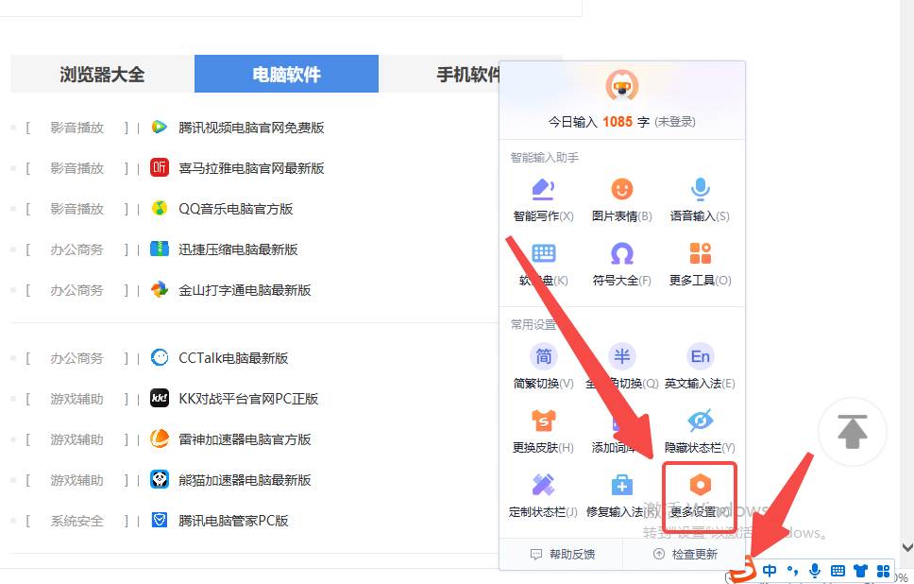Click 帮助反馈 help feedback button
The image size is (914, 584).
coord(563,555)
